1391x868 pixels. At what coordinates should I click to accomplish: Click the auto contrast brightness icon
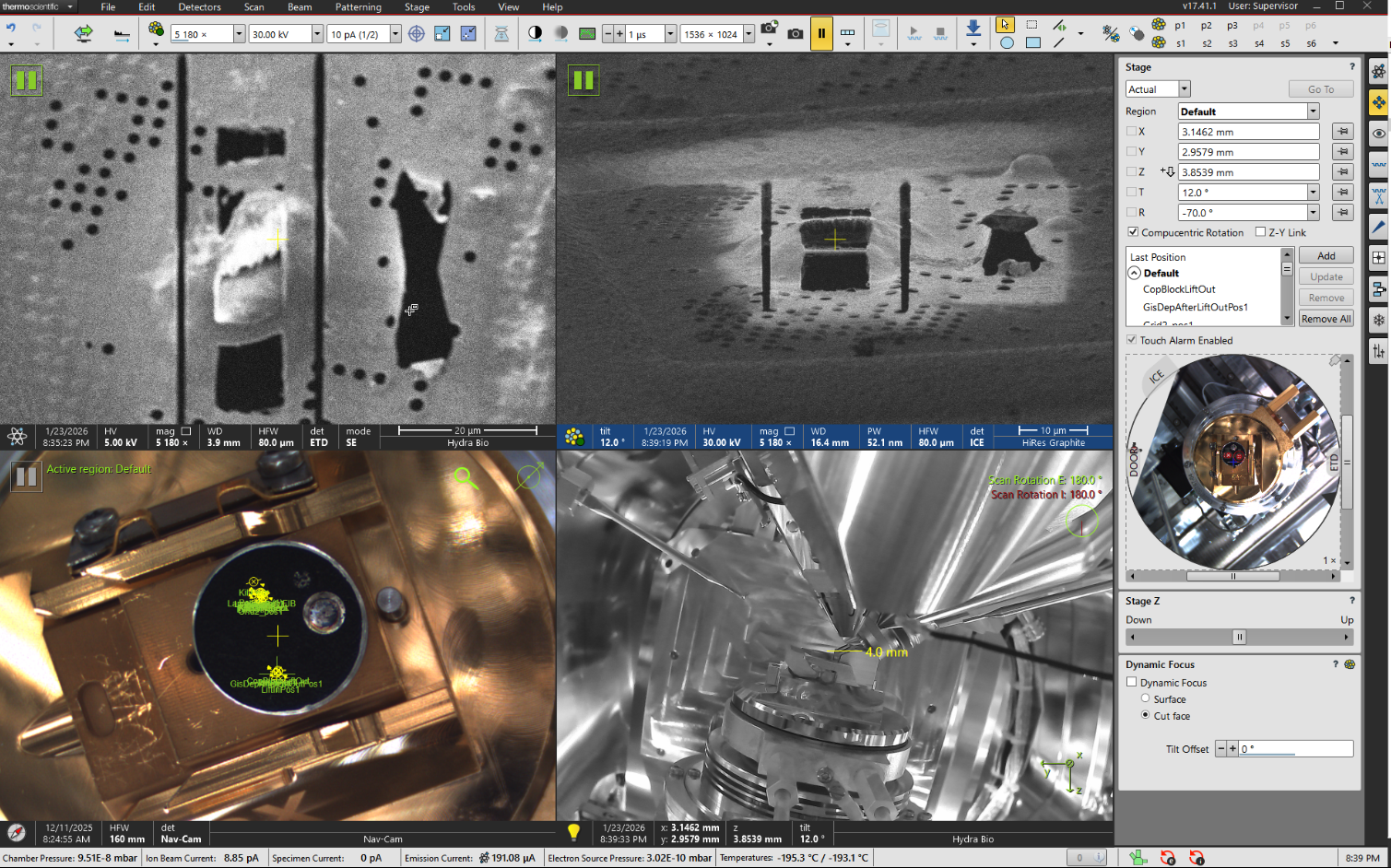coord(535,34)
